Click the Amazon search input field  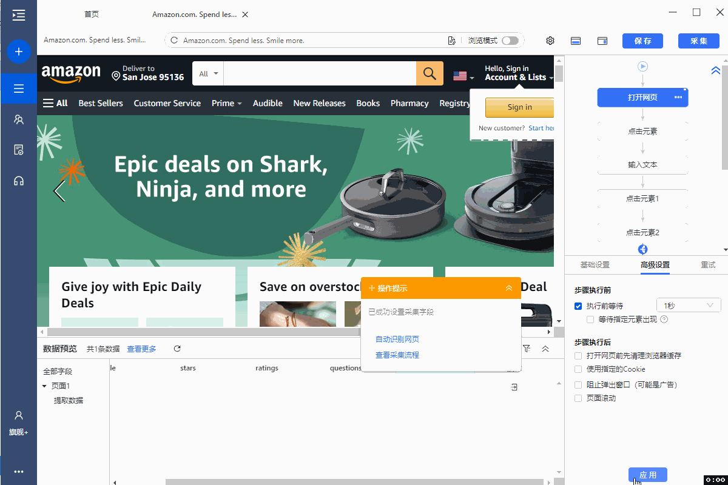click(x=320, y=74)
